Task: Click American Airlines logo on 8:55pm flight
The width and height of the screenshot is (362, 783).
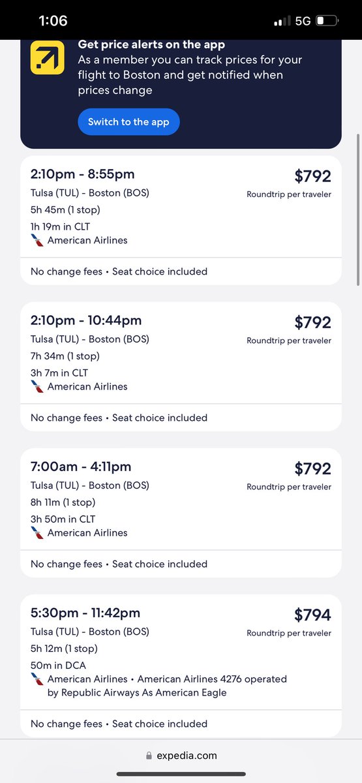Action: coord(37,240)
